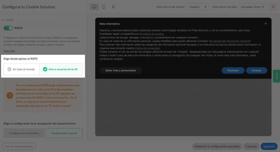Open the green Ayuda side tab
The width and height of the screenshot is (280, 152).
tap(276, 76)
